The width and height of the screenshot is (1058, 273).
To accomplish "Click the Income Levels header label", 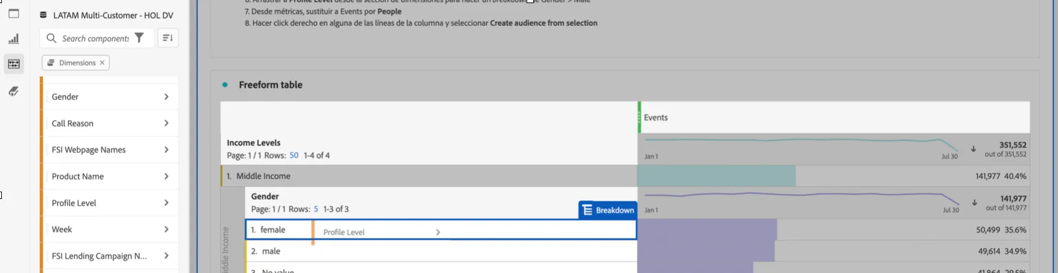I will [x=253, y=143].
